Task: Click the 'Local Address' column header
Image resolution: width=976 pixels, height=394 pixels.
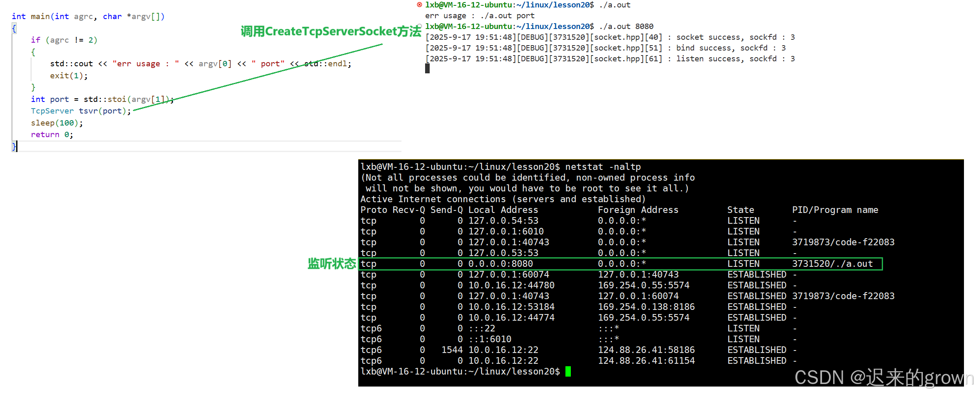Action: (x=503, y=210)
